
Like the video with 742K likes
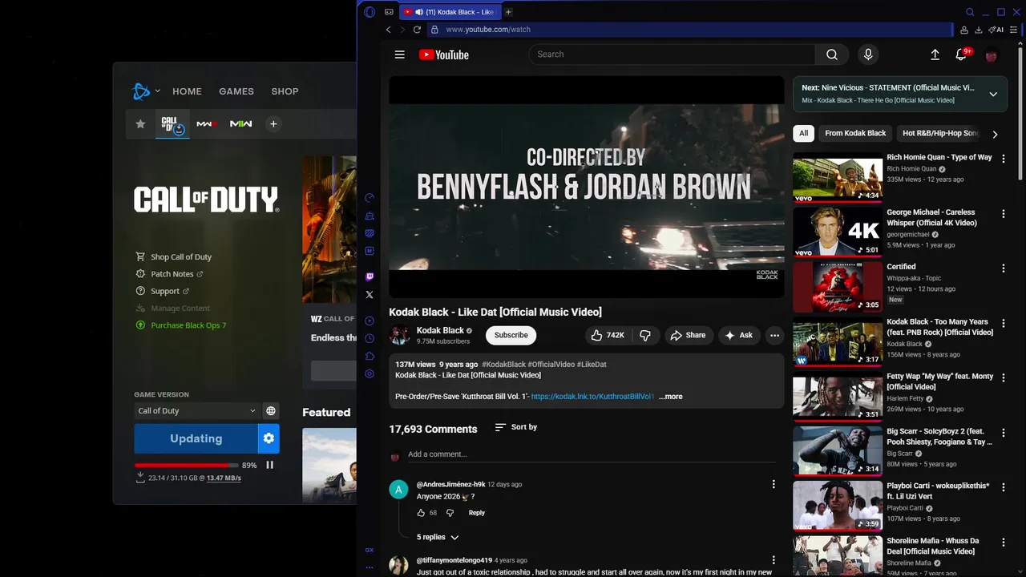point(607,335)
